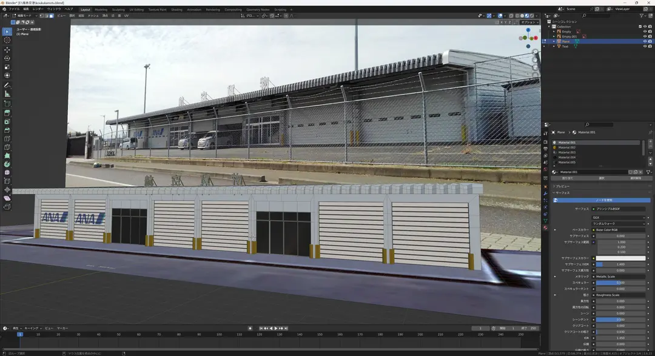Image resolution: width=655 pixels, height=356 pixels.
Task: Adjust the スペキュラー specular slider
Action: point(620,283)
